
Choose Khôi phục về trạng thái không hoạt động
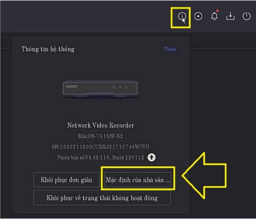(x=102, y=198)
